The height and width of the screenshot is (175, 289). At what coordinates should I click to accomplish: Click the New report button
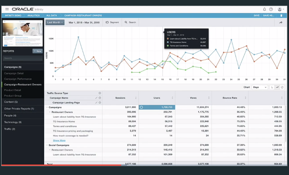37,51
